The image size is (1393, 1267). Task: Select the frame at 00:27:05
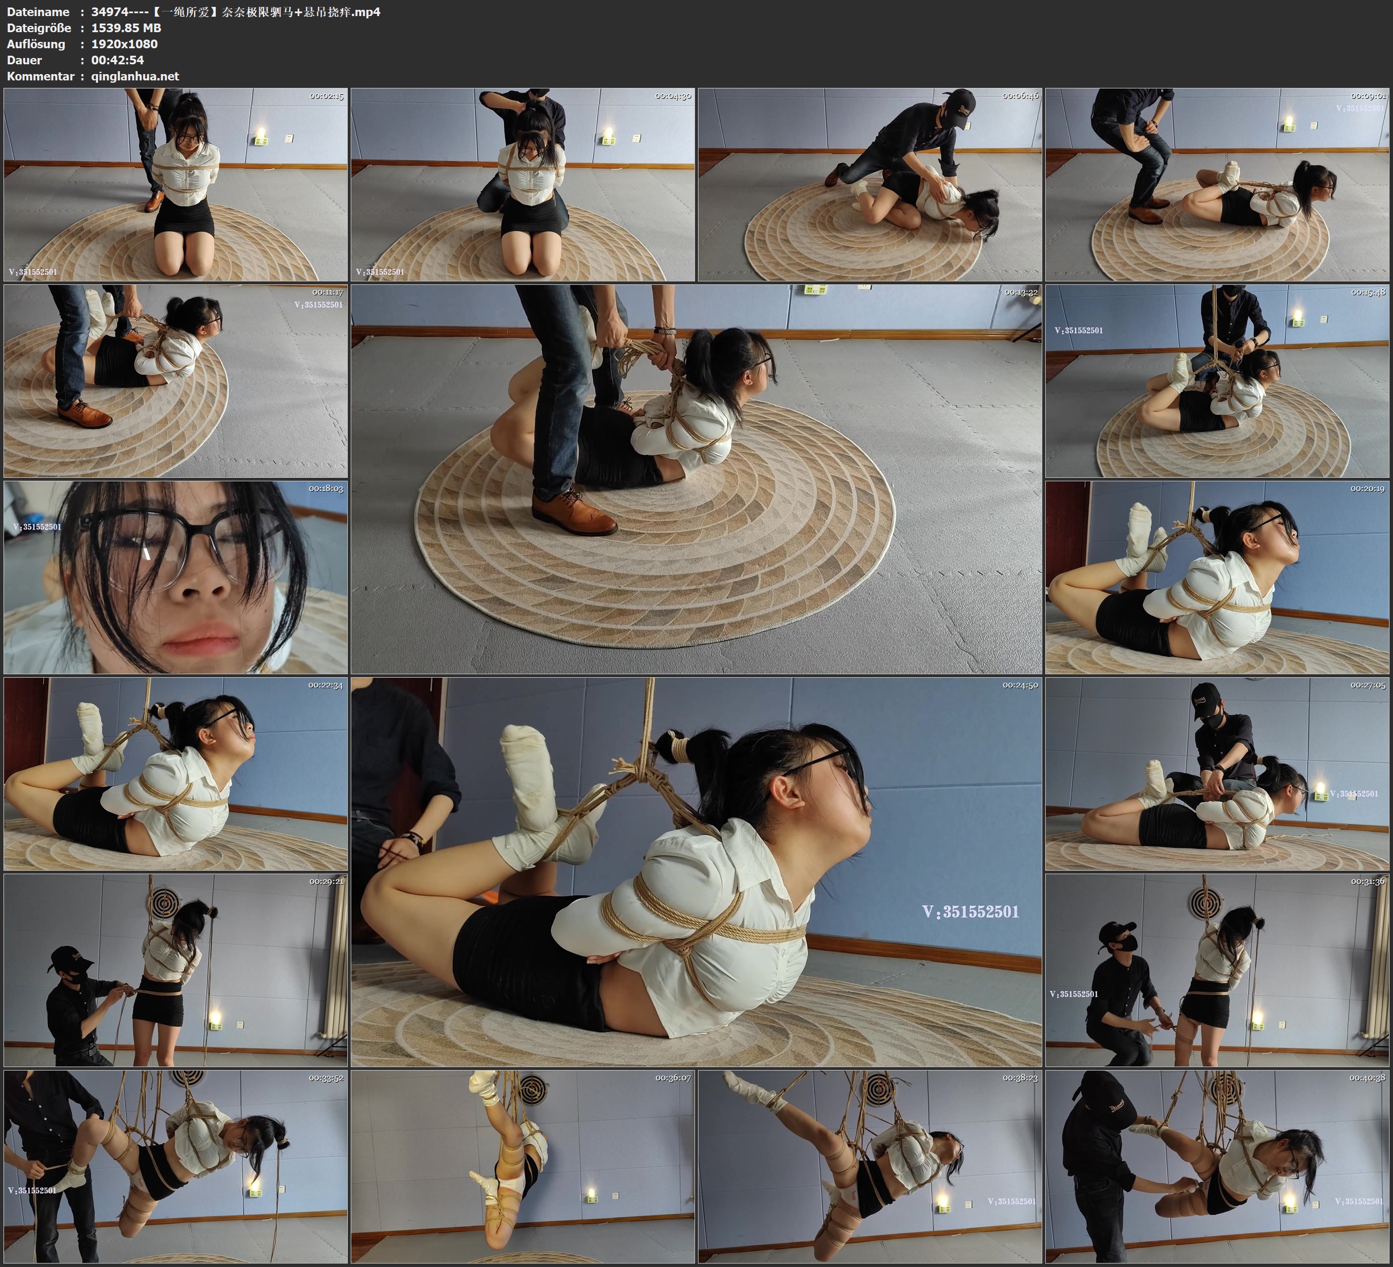[x=1217, y=773]
